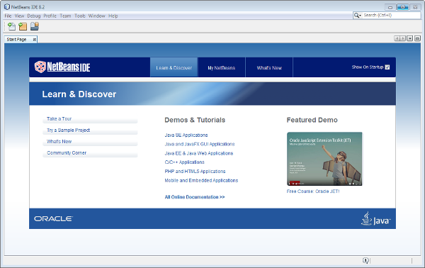Open the Tools menu
425x268 pixels.
click(x=80, y=16)
